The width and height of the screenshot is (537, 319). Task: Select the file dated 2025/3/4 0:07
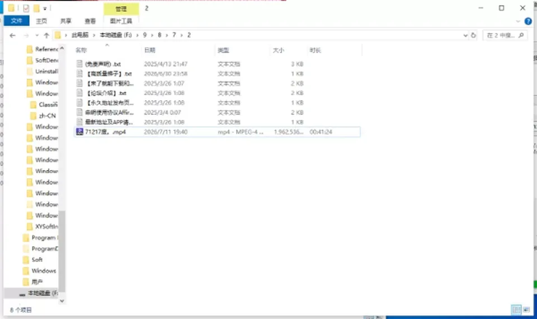pos(217,112)
